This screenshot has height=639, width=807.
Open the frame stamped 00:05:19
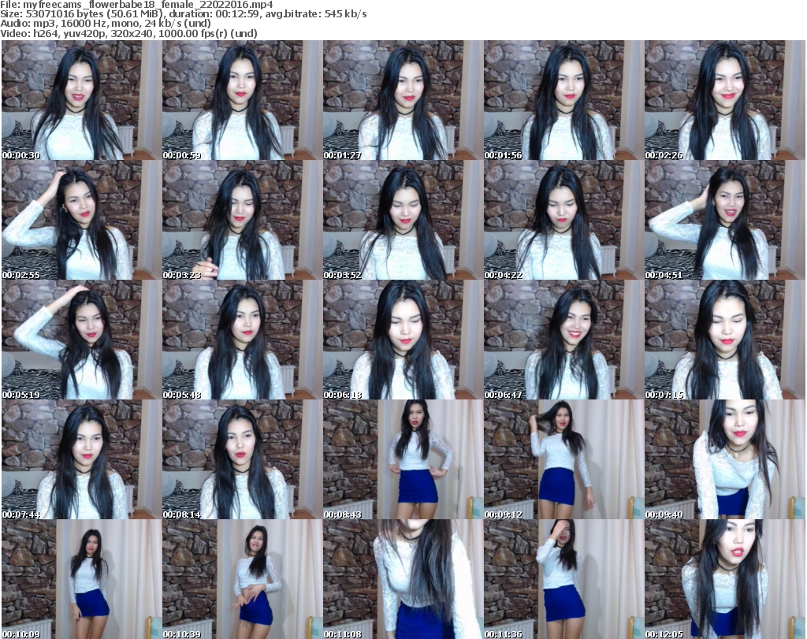point(81,340)
